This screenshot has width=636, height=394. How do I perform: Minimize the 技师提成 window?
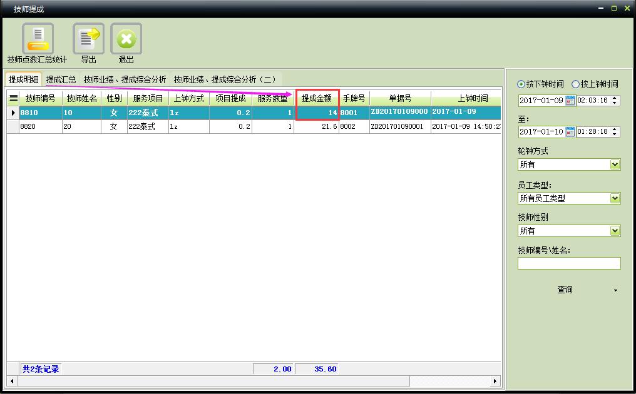[601, 8]
